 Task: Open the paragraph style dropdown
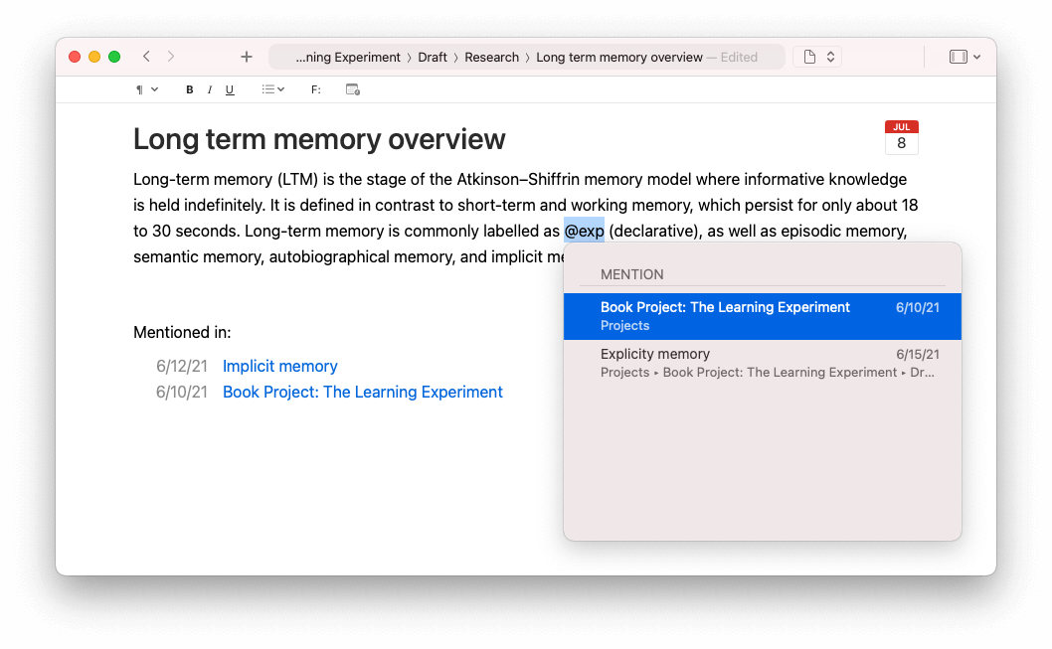[145, 89]
